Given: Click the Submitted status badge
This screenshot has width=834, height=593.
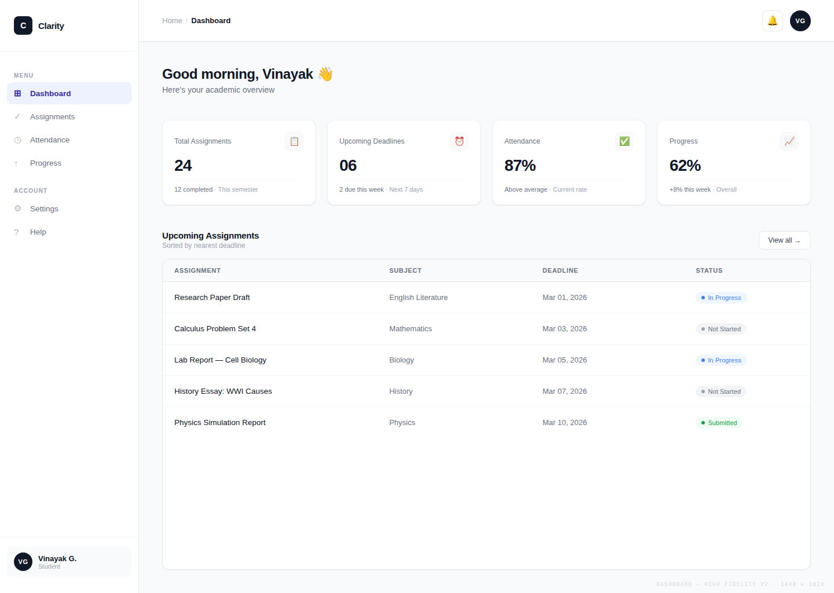Looking at the screenshot, I should click(719, 423).
